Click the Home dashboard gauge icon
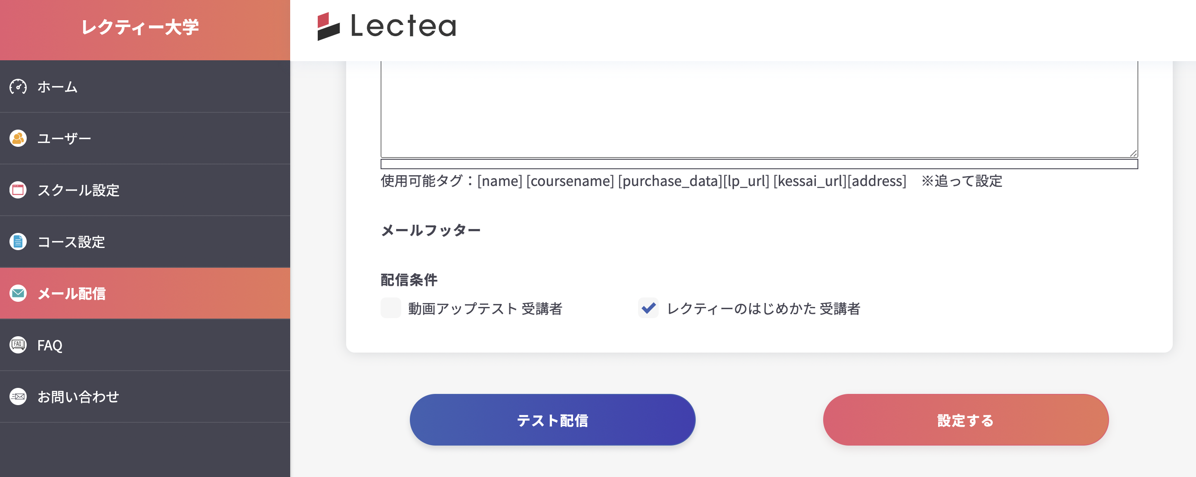This screenshot has width=1196, height=477. coord(18,87)
